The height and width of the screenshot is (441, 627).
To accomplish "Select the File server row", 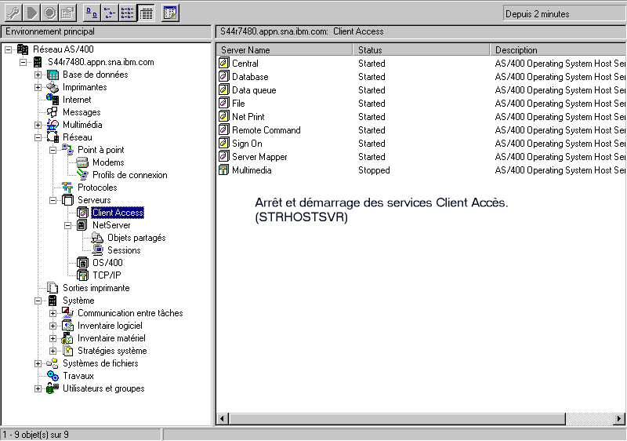I will pyautogui.click(x=422, y=104).
